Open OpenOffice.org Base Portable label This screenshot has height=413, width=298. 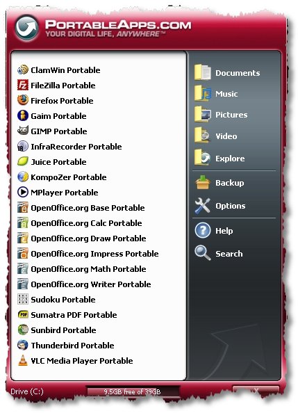click(88, 208)
